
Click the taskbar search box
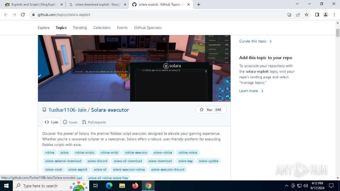[x=51, y=186]
